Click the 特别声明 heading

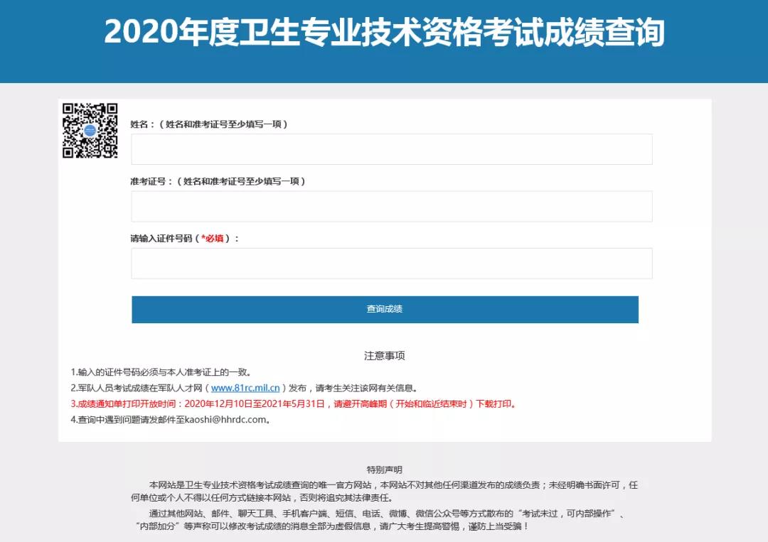coord(384,467)
